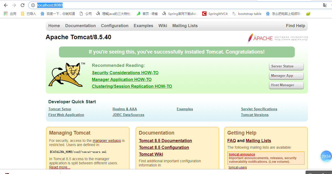Open the JDBC DataSources link
332x174 pixels.
point(128,115)
